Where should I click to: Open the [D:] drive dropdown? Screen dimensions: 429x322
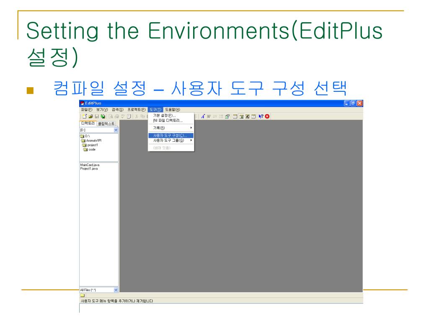click(x=116, y=130)
